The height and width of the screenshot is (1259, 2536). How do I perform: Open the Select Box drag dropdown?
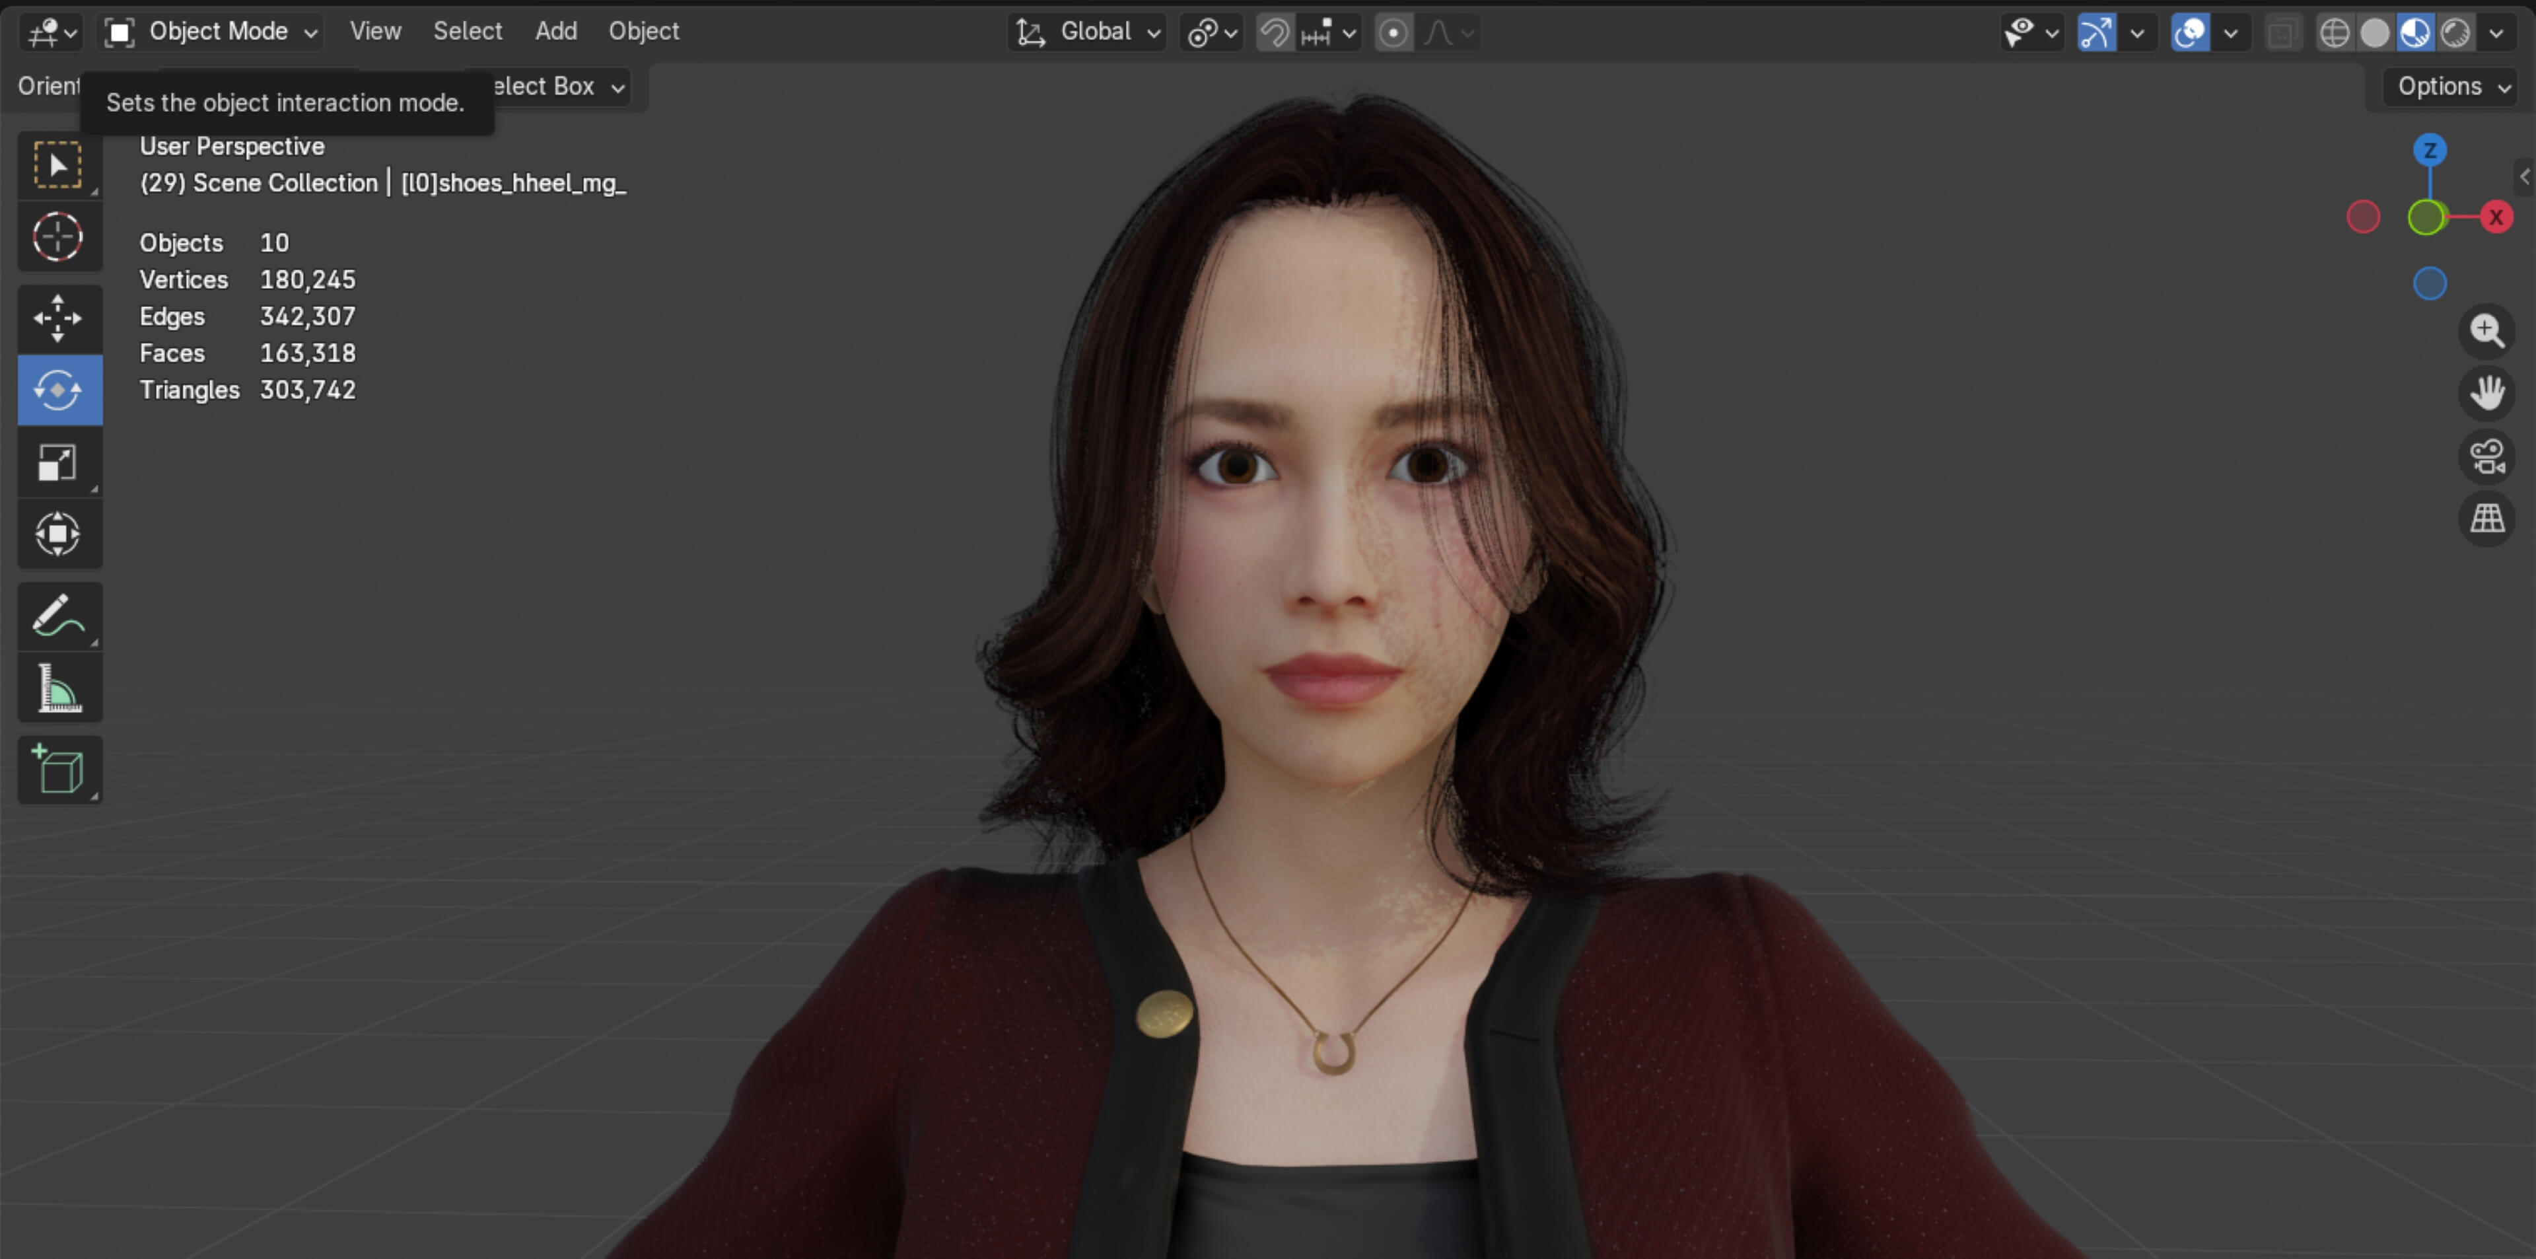point(561,87)
